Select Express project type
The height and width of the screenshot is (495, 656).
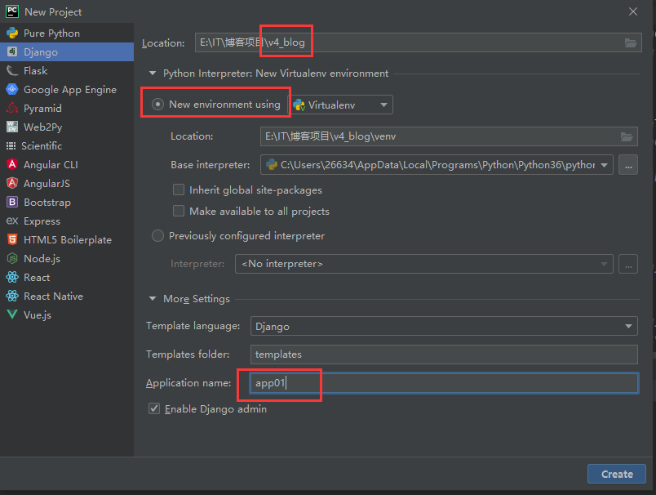(x=67, y=221)
